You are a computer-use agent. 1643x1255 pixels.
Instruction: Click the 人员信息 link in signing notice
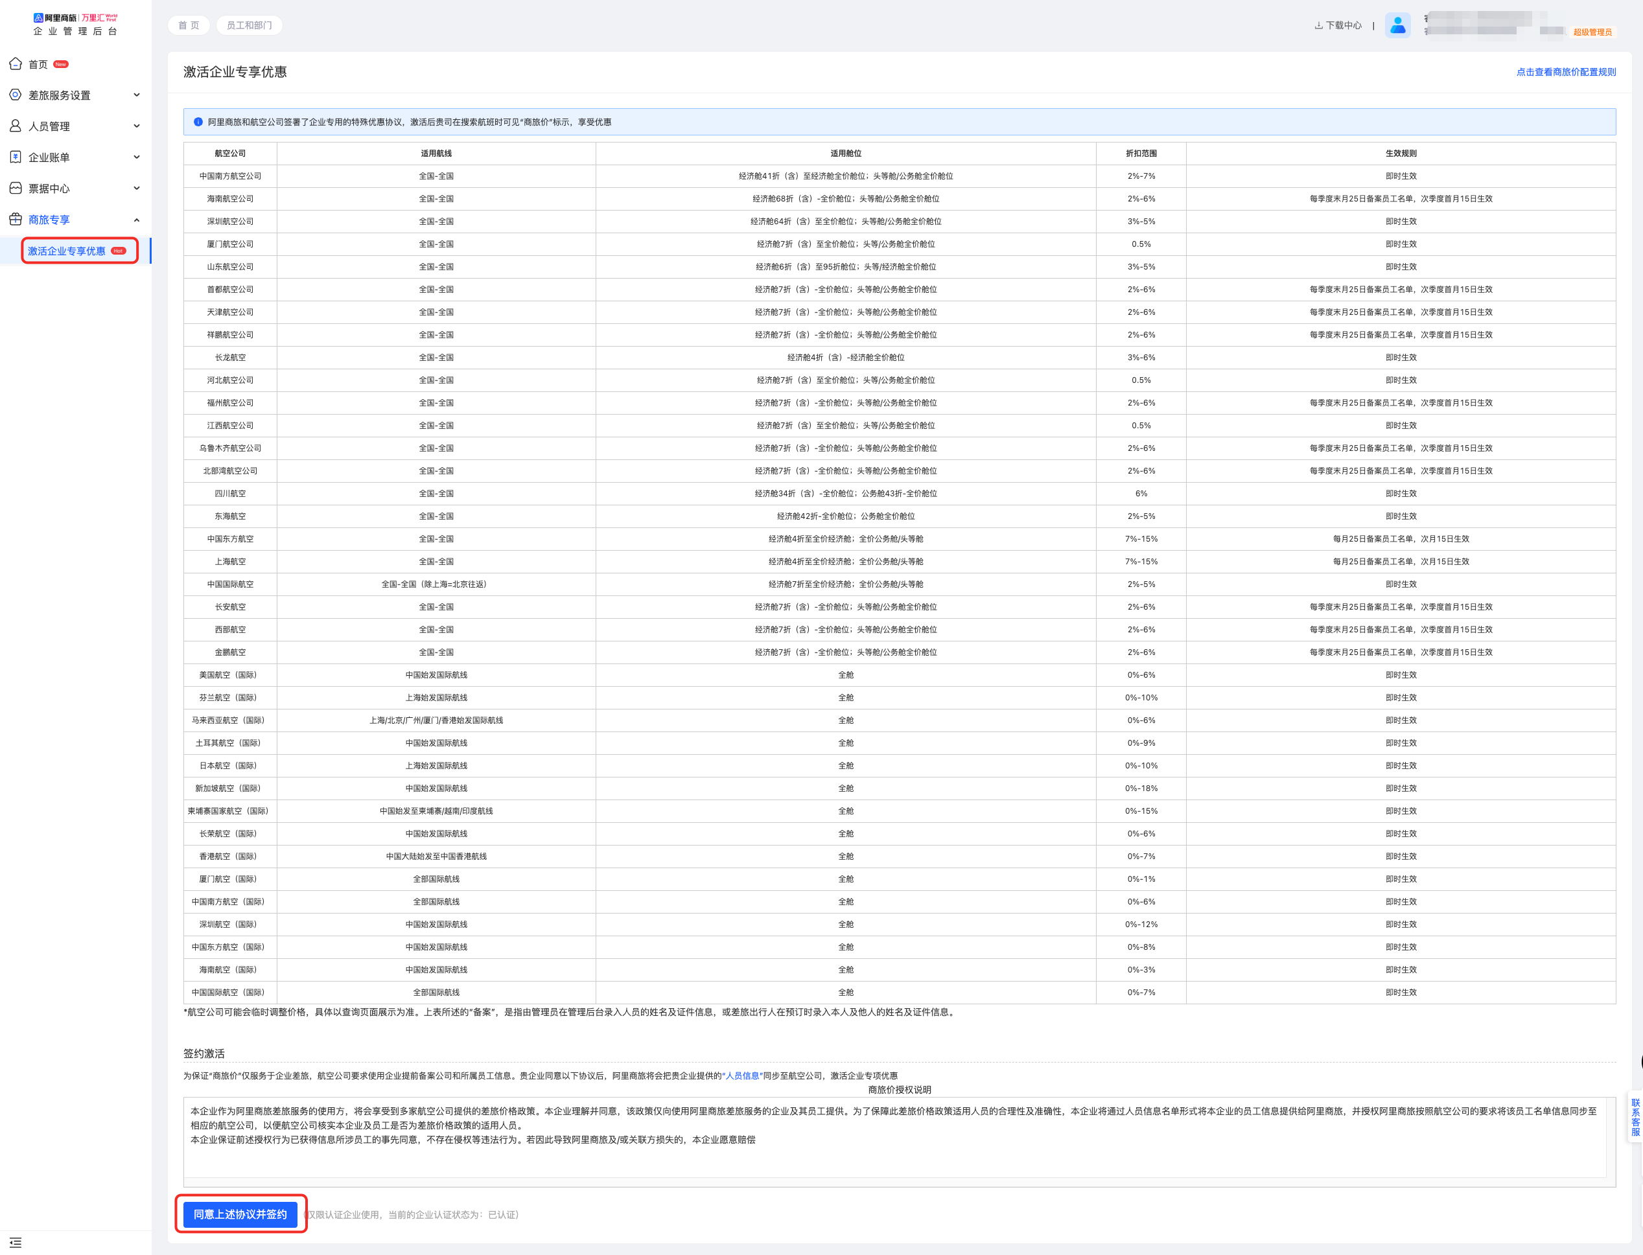coord(741,1076)
